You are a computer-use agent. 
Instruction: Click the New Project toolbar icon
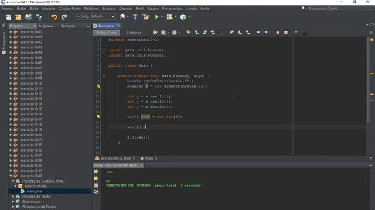tap(18, 17)
